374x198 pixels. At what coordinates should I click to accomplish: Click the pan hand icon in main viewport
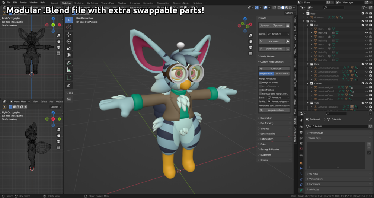250,42
